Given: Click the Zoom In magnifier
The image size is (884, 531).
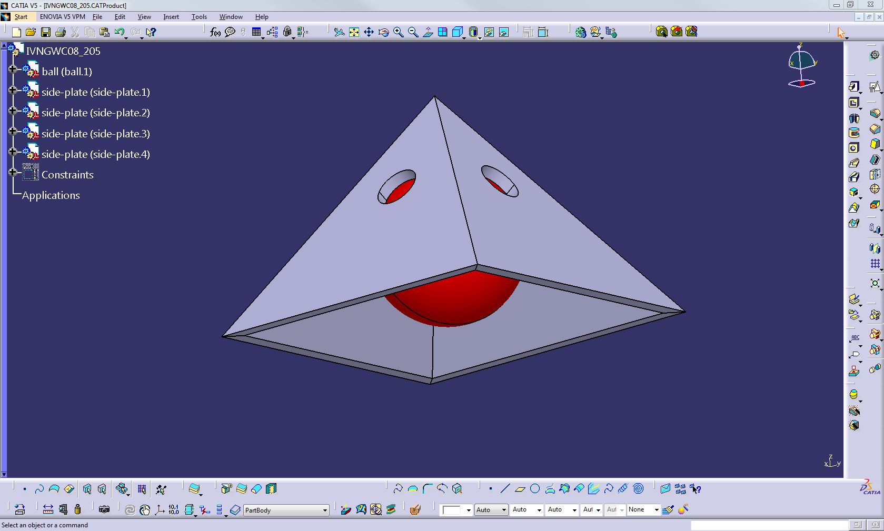Looking at the screenshot, I should 399,32.
